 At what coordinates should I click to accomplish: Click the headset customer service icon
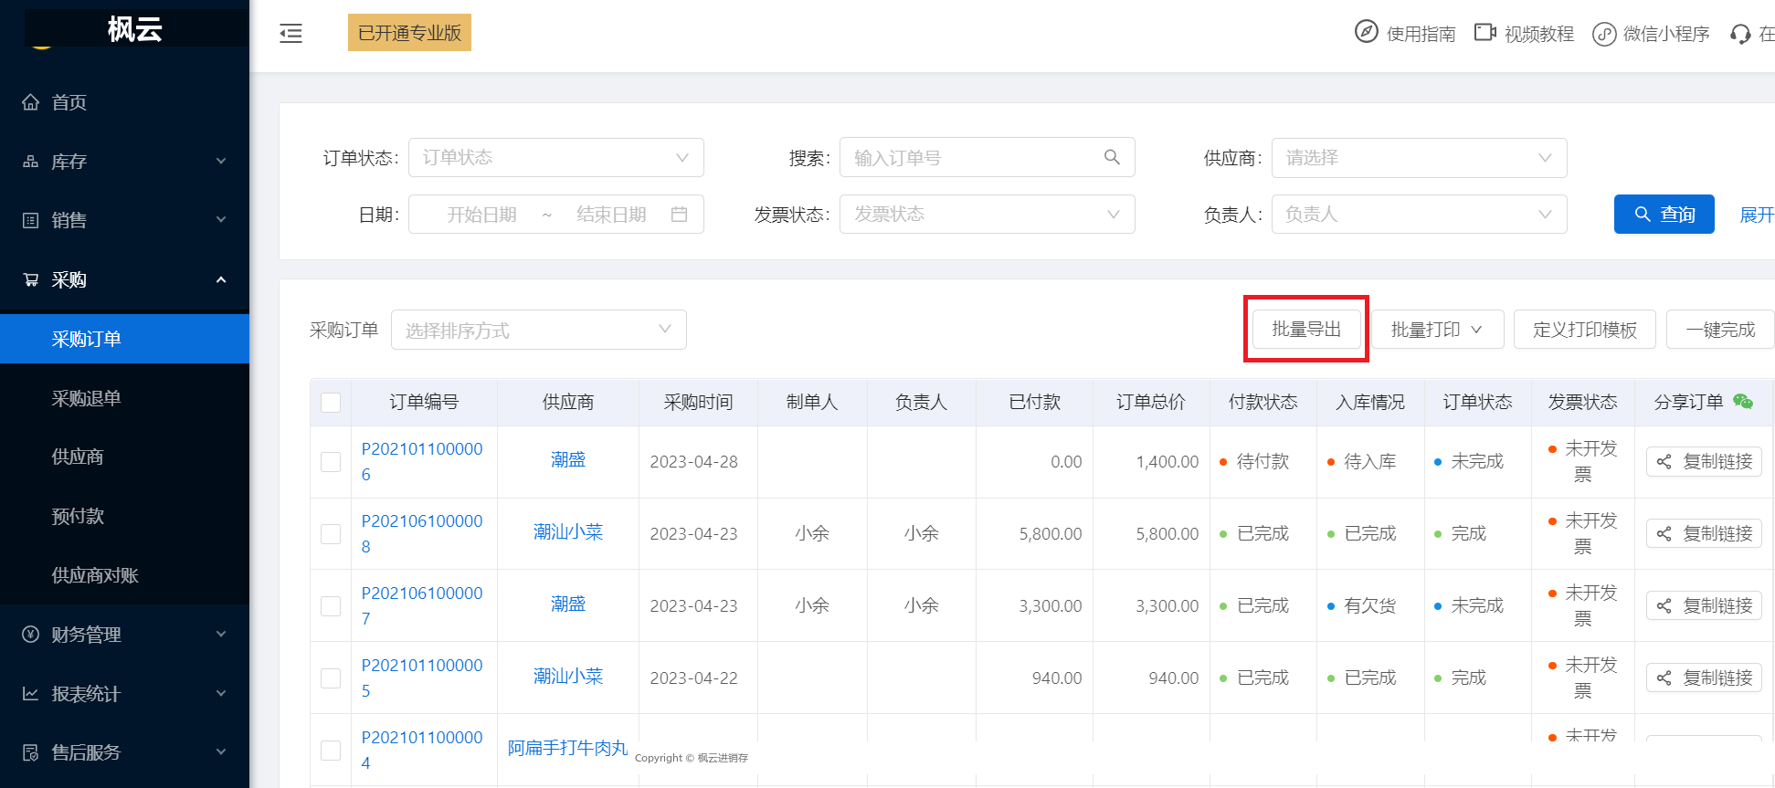coord(1740,34)
